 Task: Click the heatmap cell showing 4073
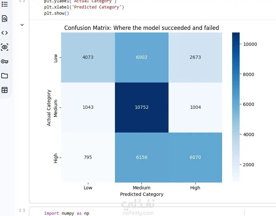tap(88, 57)
